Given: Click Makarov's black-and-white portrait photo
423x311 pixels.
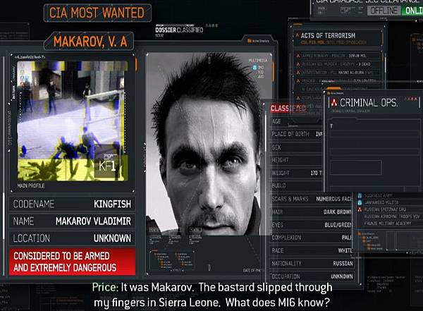Looking at the screenshot, I should click(209, 145).
